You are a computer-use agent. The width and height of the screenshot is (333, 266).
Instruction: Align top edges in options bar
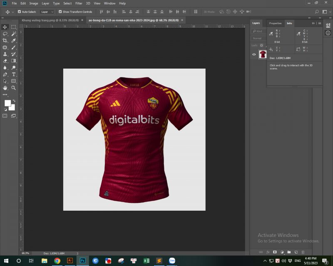[101, 12]
